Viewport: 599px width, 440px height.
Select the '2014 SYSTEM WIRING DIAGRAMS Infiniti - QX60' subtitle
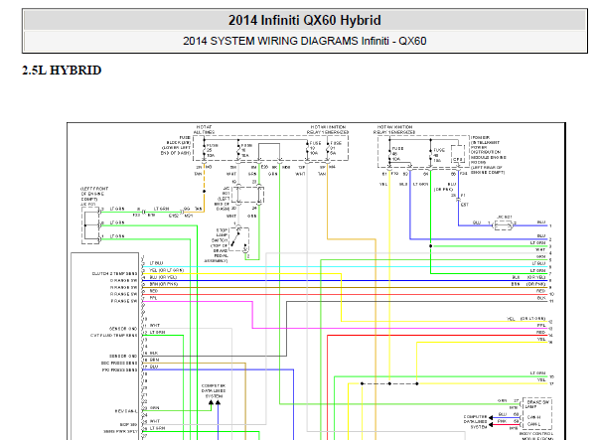coord(304,41)
